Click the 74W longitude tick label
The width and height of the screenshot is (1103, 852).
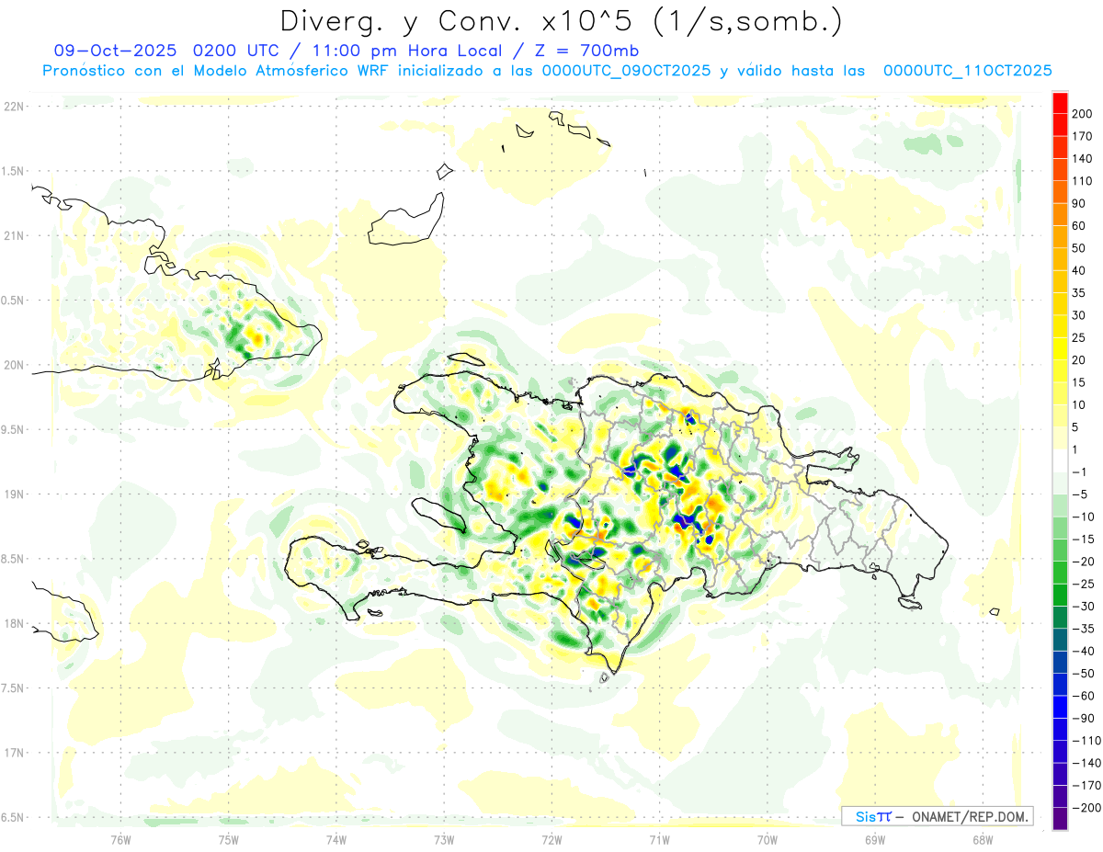click(x=335, y=839)
